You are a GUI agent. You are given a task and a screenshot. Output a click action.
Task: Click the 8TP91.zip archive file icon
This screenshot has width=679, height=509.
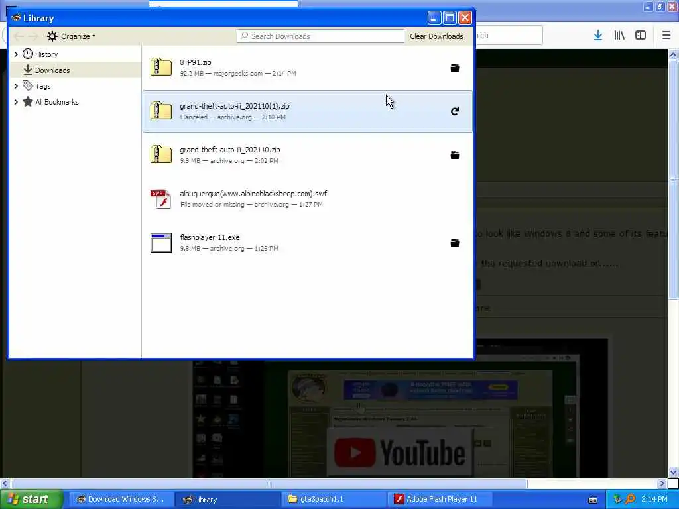tap(161, 67)
